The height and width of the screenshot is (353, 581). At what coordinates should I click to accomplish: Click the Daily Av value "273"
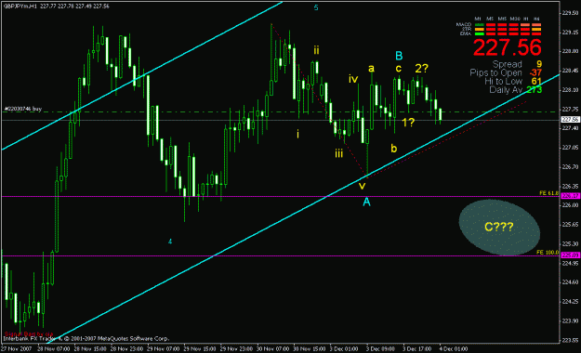535,89
